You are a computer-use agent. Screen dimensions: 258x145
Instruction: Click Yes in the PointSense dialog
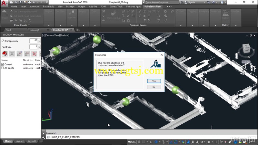(154, 81)
